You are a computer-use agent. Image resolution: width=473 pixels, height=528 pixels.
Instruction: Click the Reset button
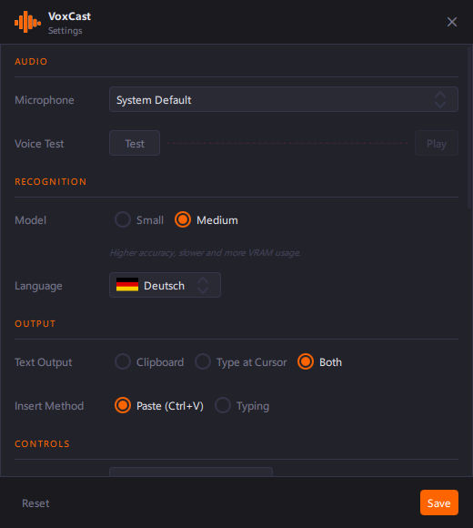click(x=35, y=503)
